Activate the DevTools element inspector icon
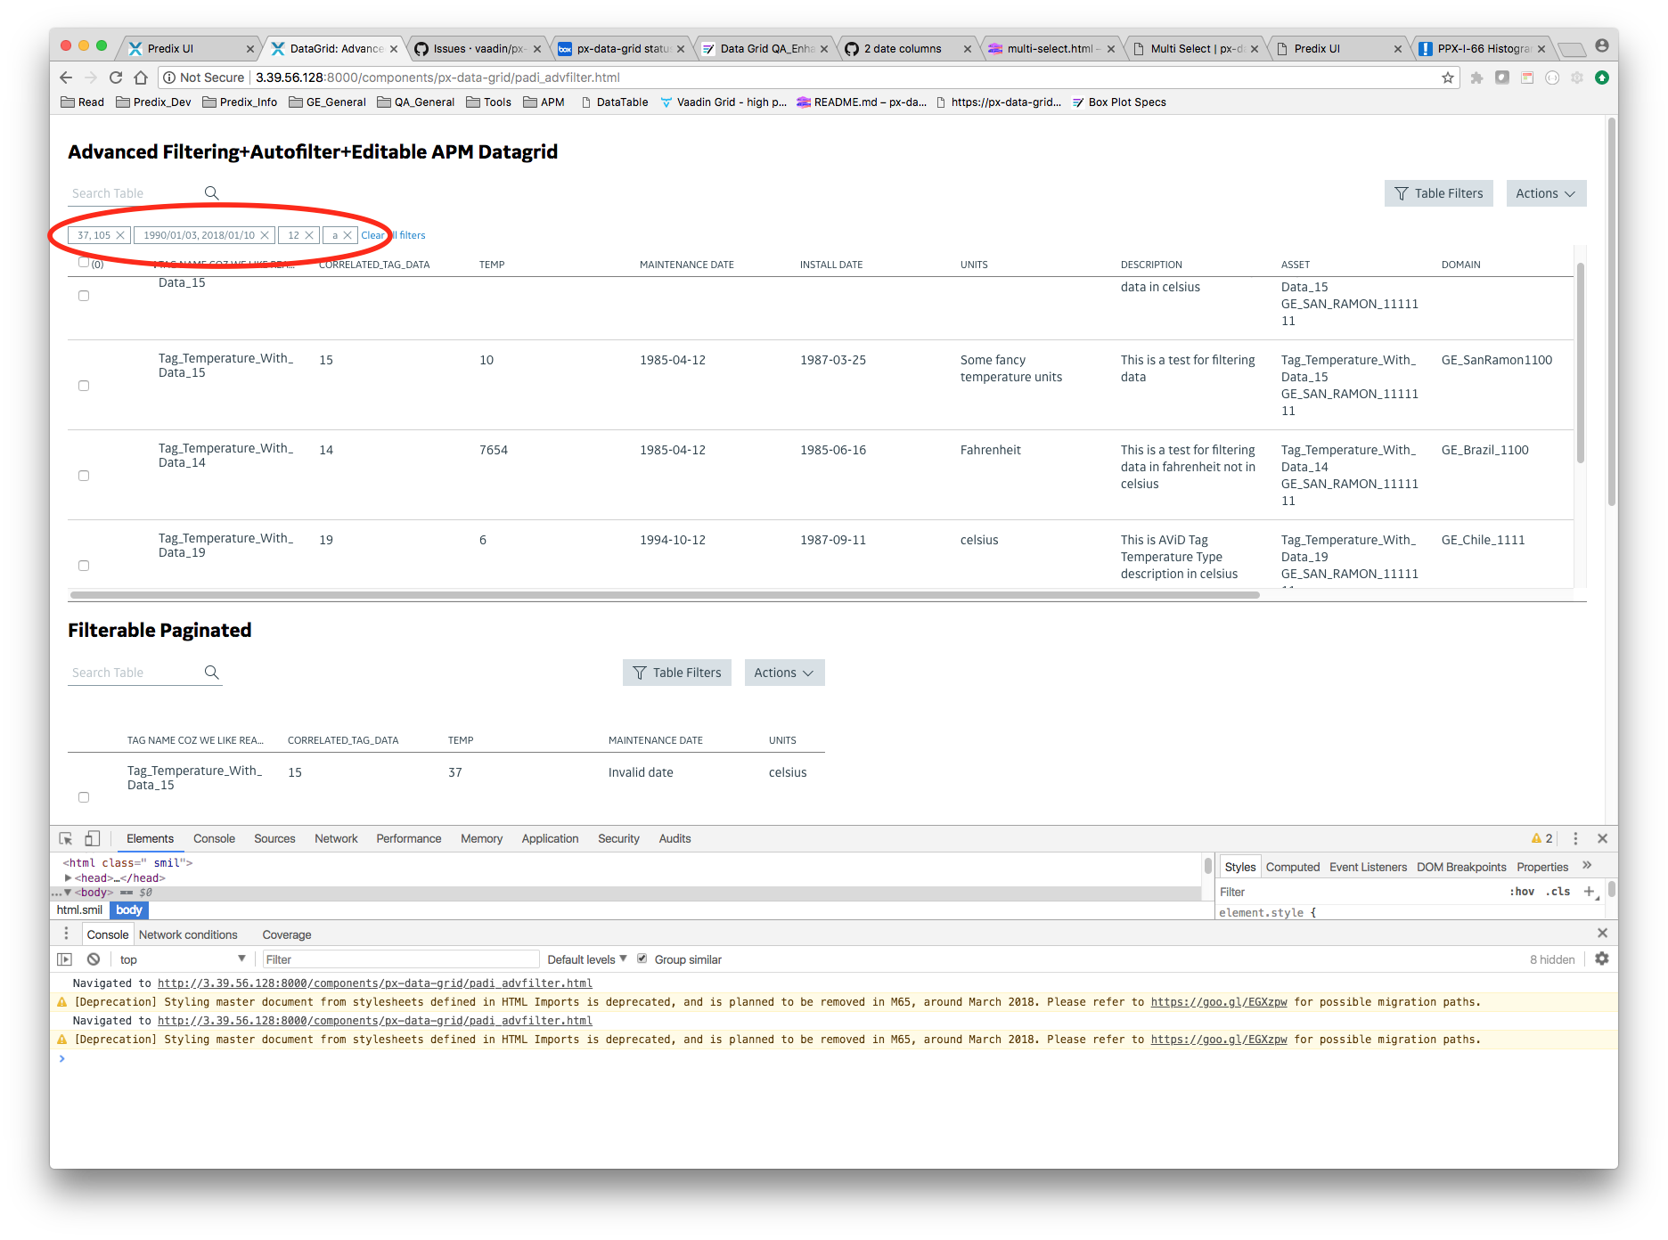This screenshot has width=1668, height=1240. coord(66,838)
